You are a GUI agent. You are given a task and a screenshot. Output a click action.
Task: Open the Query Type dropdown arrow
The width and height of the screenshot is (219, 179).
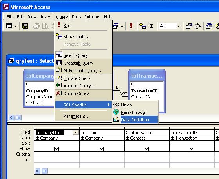[122, 26]
